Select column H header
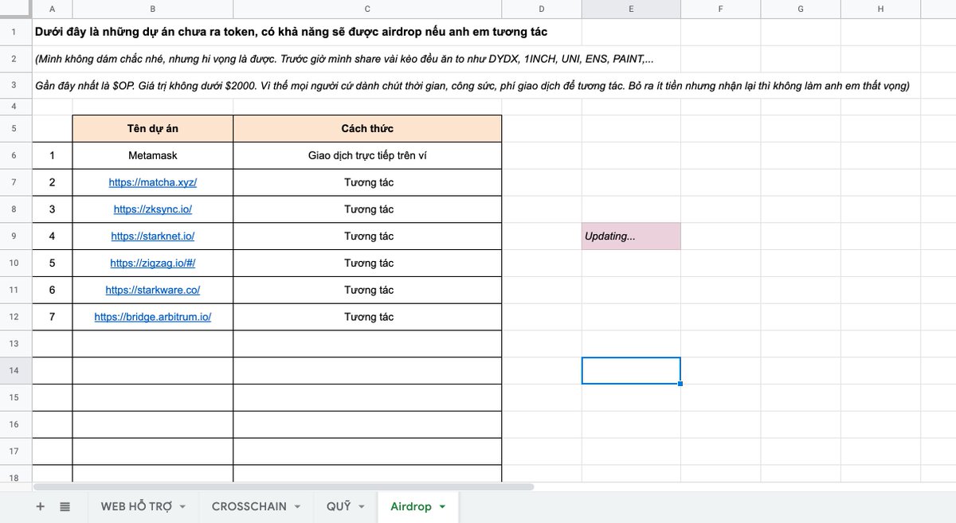This screenshot has width=956, height=523. tap(880, 9)
